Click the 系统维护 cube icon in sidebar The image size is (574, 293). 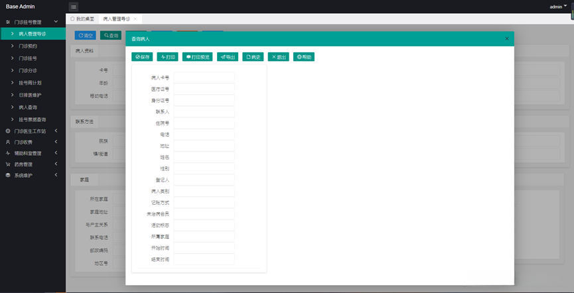coord(8,175)
